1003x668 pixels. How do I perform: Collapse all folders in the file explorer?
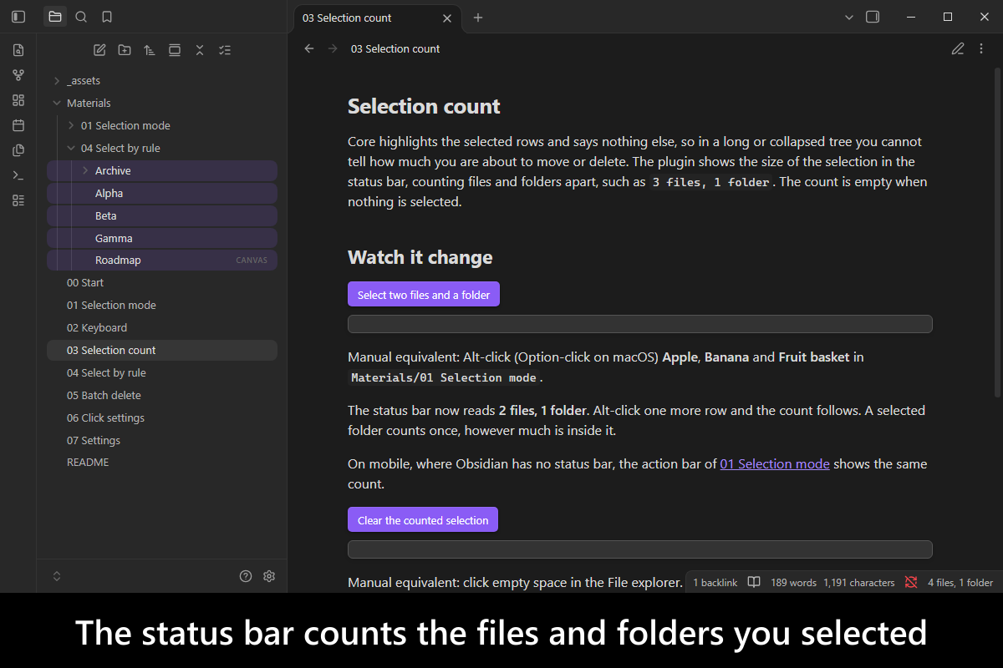point(200,50)
